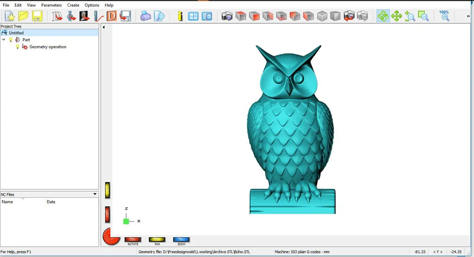
Task: Click the load vector file icon
Action: coord(57,16)
